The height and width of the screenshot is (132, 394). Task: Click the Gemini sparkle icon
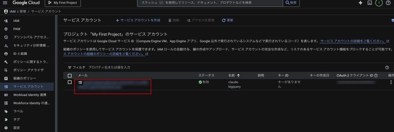pyautogui.click(x=360, y=3)
